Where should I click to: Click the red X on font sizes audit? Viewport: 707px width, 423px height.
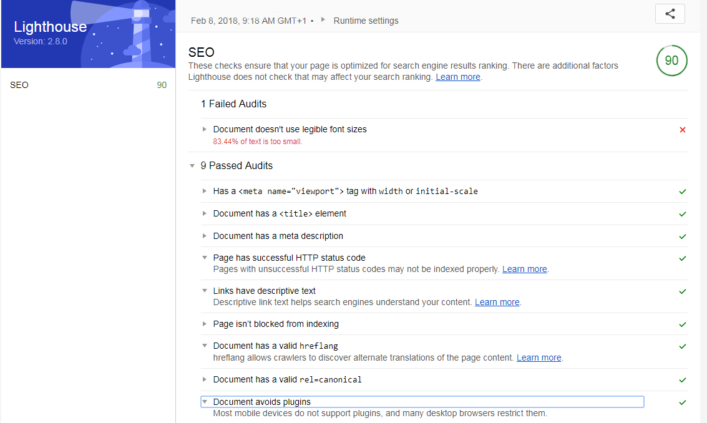(682, 129)
